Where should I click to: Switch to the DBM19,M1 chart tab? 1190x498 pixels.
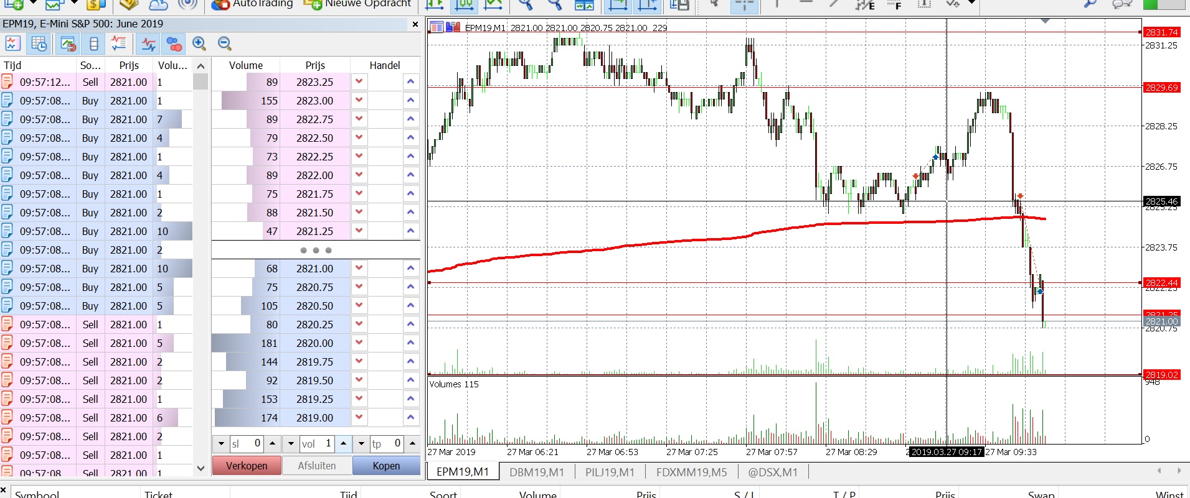pos(537,472)
